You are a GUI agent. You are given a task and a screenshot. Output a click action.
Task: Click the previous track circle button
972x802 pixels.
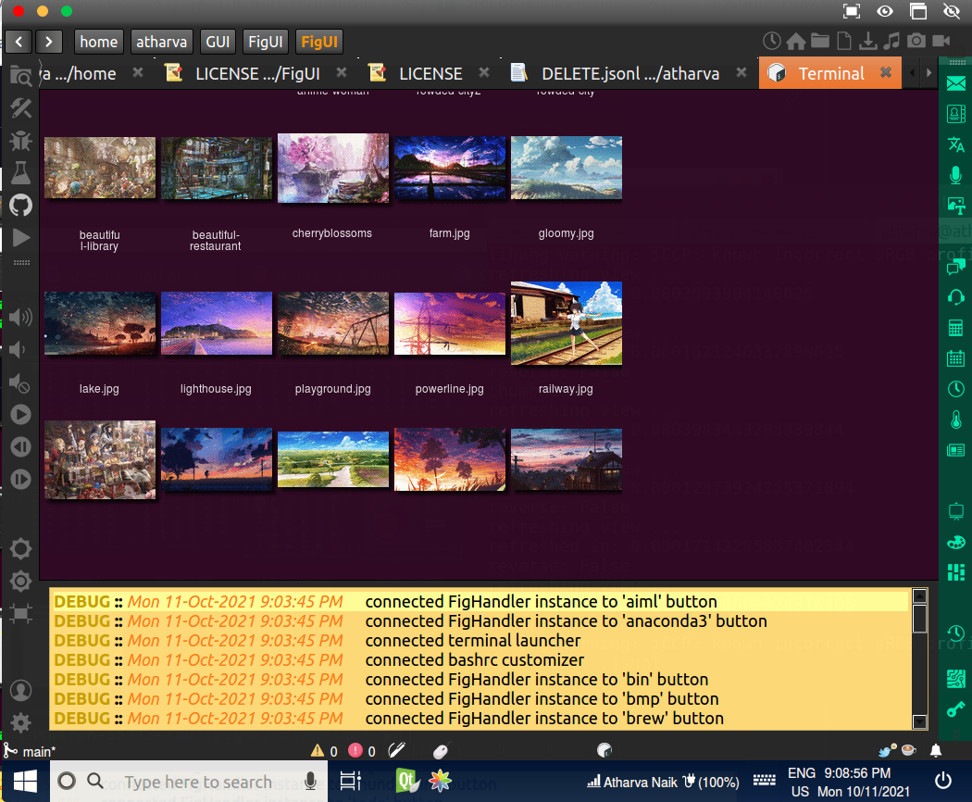pyautogui.click(x=20, y=446)
